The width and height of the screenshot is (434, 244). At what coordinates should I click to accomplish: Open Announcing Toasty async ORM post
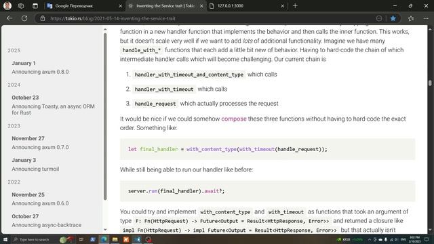click(53, 110)
